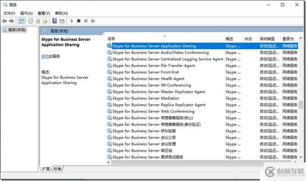
Task: Toggle the show/hide console tree icon
Action: point(22,21)
